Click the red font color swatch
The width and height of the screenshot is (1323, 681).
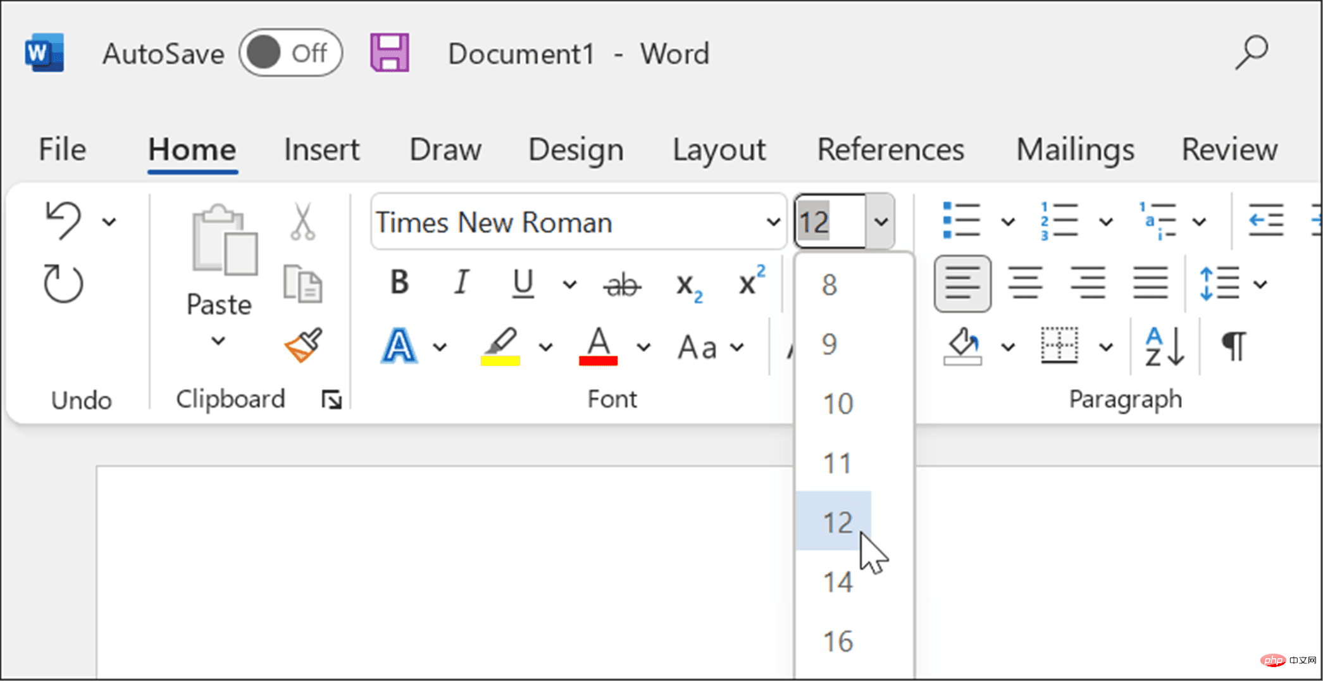click(597, 361)
